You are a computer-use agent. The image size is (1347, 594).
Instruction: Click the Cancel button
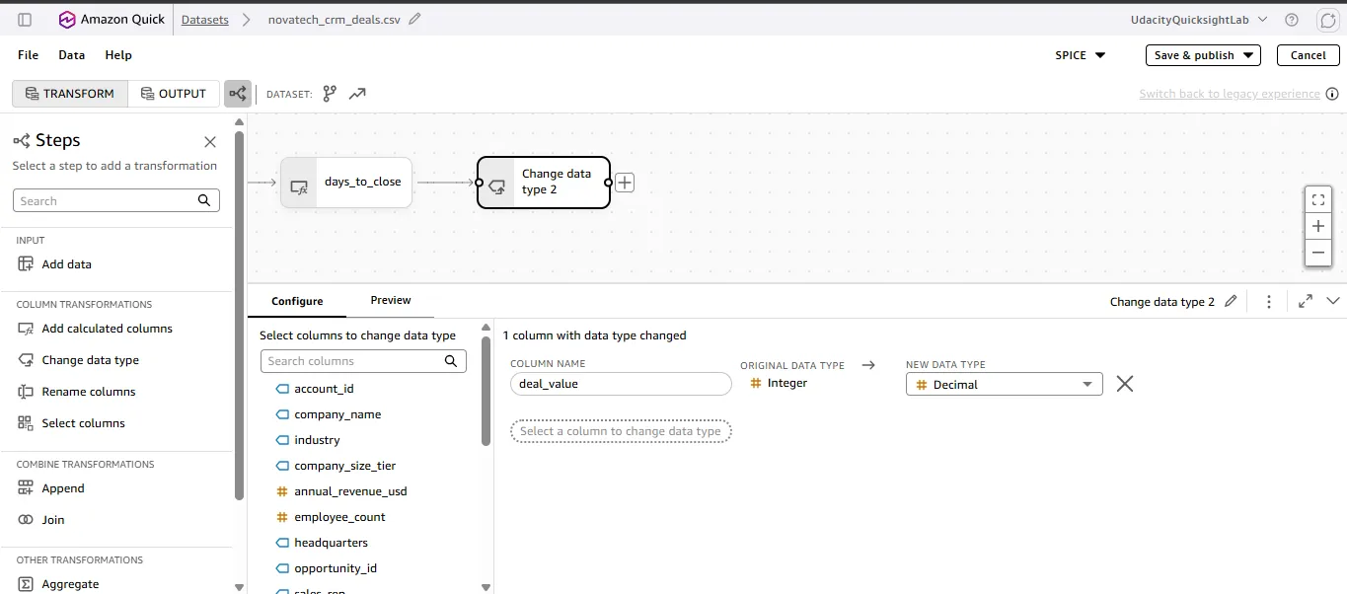1309,55
